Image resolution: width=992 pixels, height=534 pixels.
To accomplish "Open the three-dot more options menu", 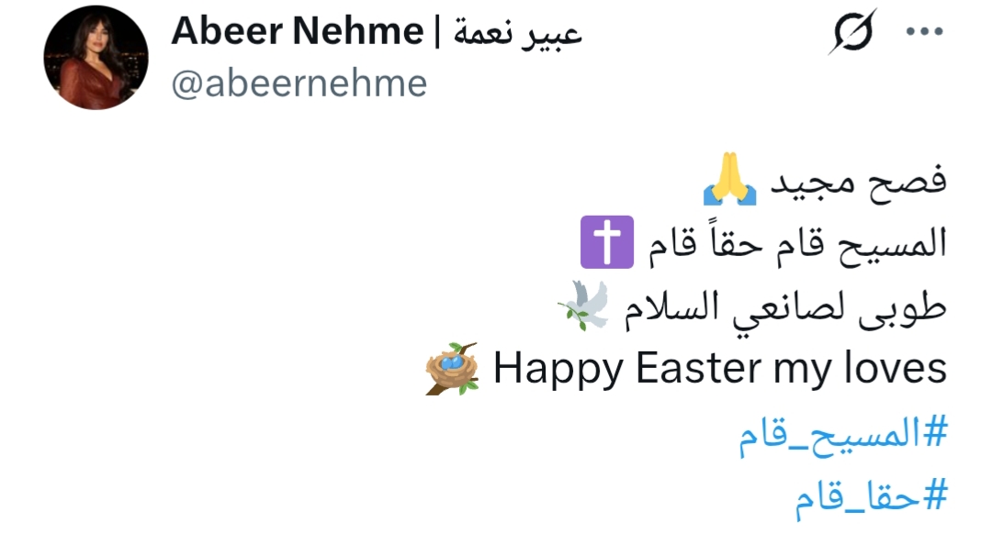I will (924, 31).
